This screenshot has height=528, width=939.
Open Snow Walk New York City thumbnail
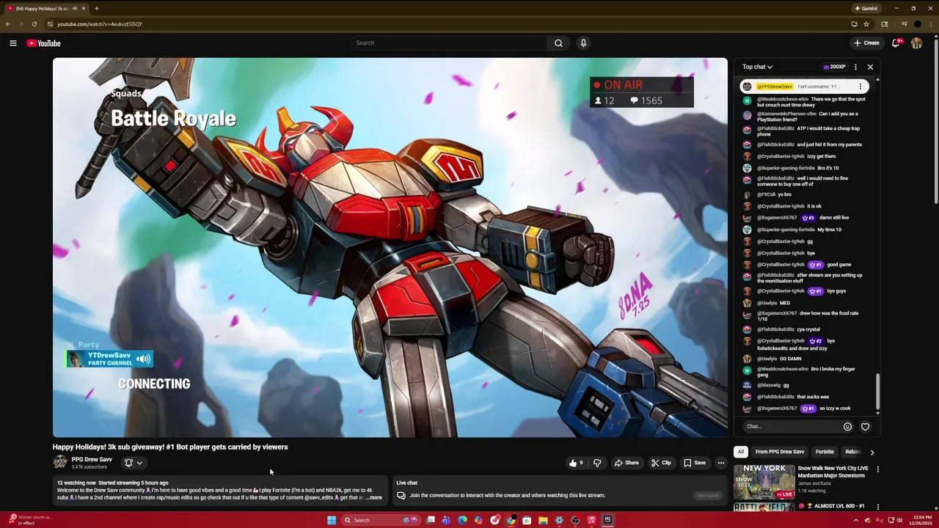[764, 481]
